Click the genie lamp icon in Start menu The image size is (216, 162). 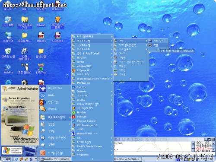(43, 89)
